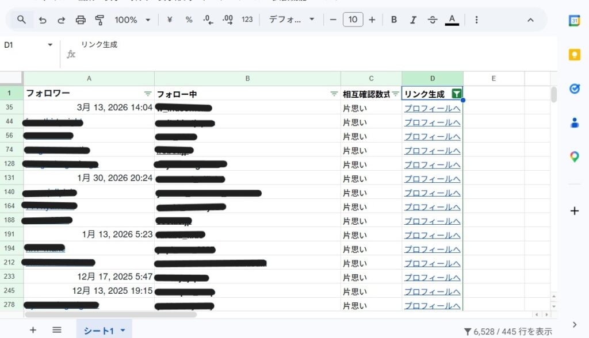
Task: Open Google Calendar in side panel
Action: (x=574, y=20)
